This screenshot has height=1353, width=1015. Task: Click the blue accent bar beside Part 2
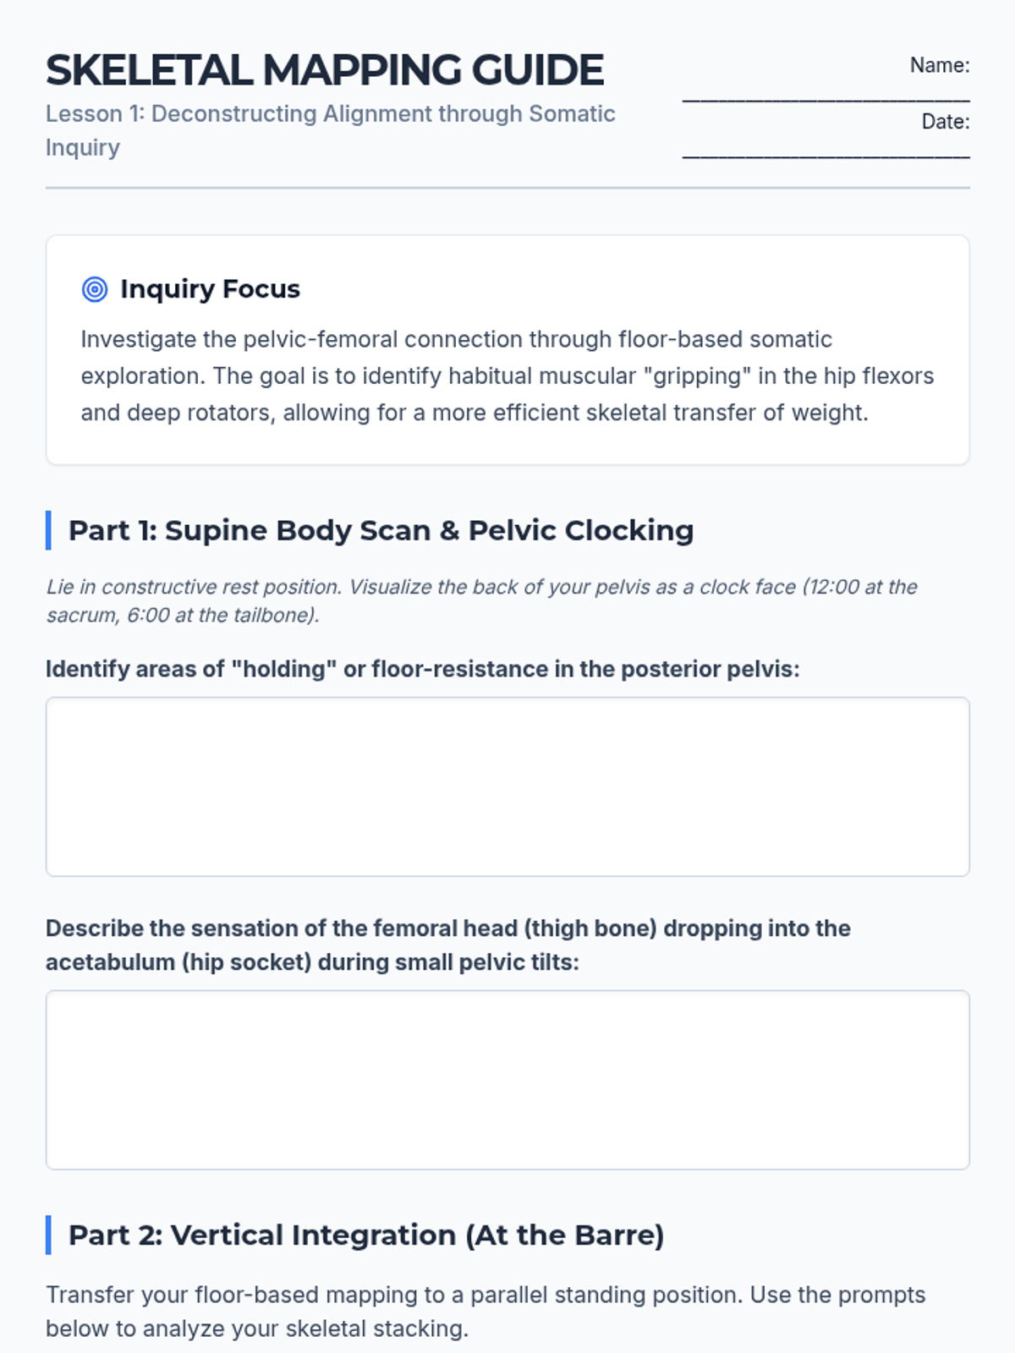(x=48, y=1235)
